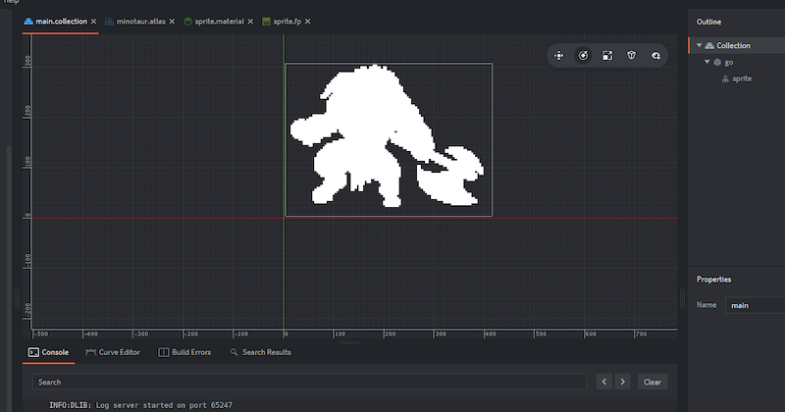Go to previous console search match
The image size is (785, 412).
pos(604,382)
